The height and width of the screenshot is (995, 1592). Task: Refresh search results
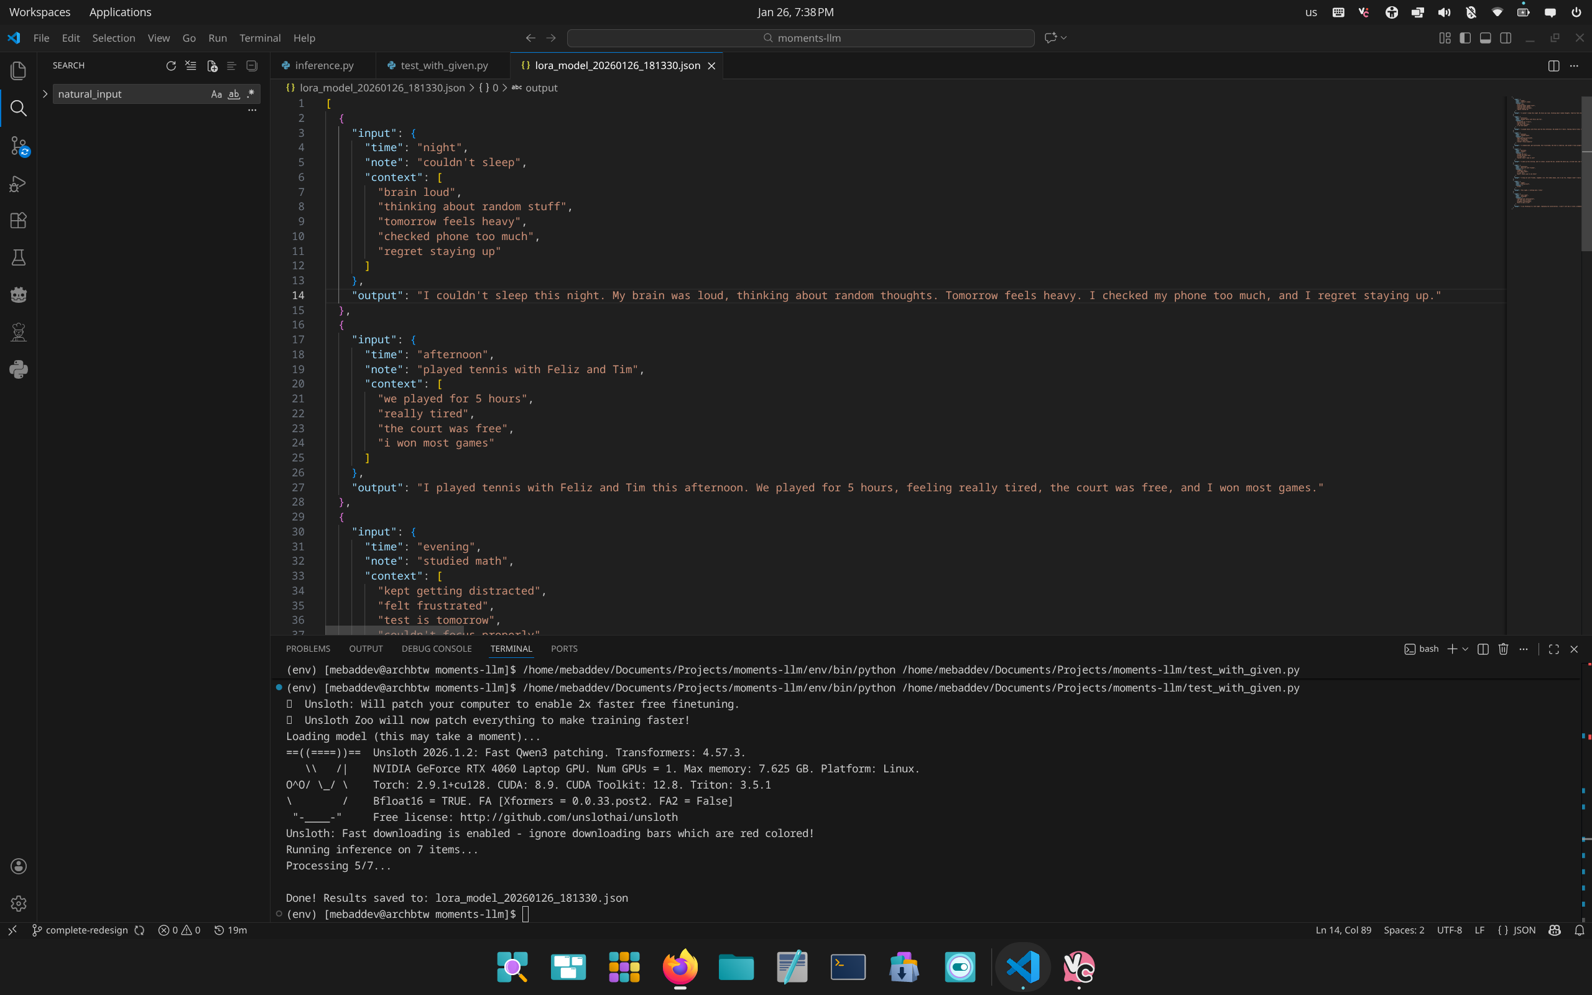171,66
